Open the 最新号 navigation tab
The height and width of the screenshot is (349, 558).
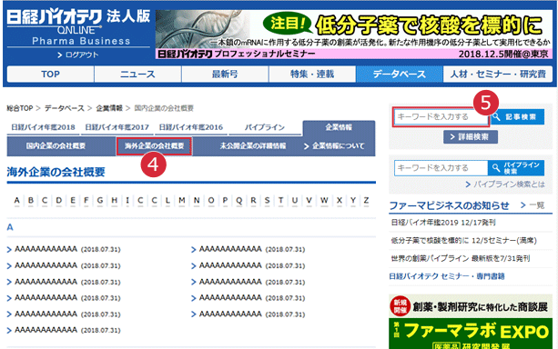coord(225,74)
